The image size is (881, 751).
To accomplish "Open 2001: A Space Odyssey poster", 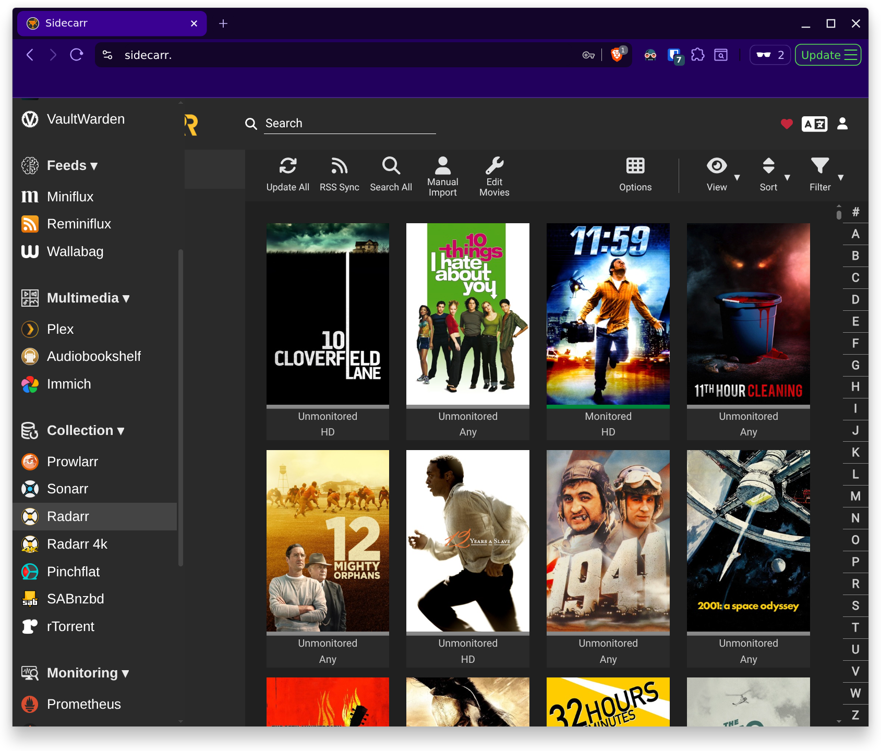I will (749, 541).
